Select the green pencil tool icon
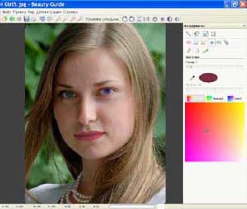247x209 pixels. 206,51
